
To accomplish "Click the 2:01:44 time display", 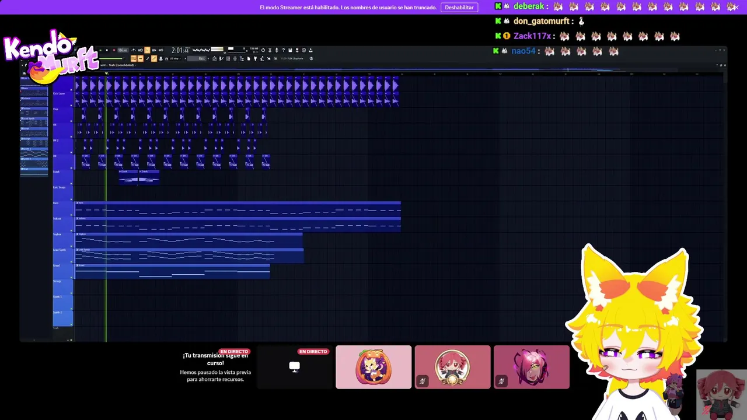I will (180, 50).
